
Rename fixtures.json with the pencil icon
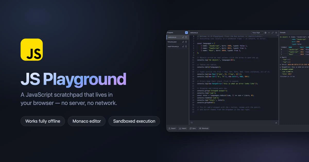tap(183, 42)
